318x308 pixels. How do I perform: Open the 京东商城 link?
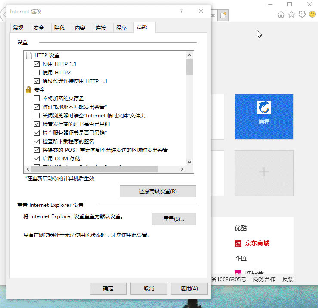pyautogui.click(x=257, y=243)
